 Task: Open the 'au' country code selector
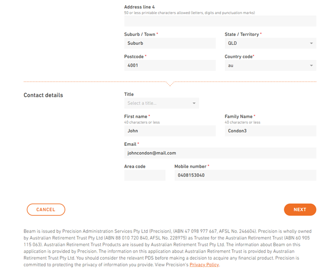270,65
